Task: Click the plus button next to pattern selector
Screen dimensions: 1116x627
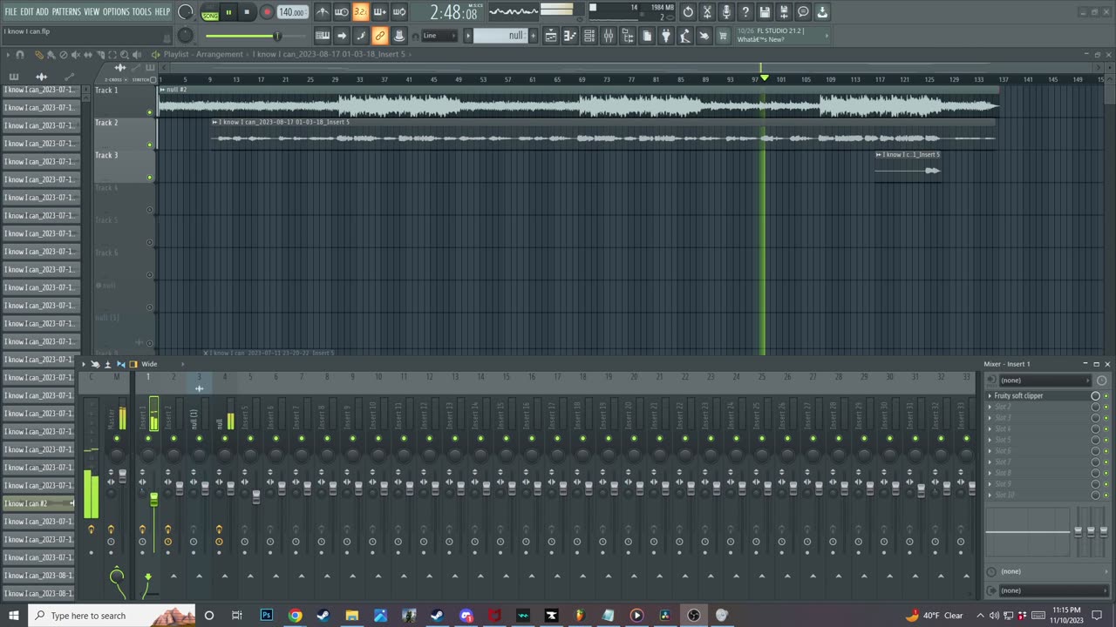Action: (x=533, y=36)
